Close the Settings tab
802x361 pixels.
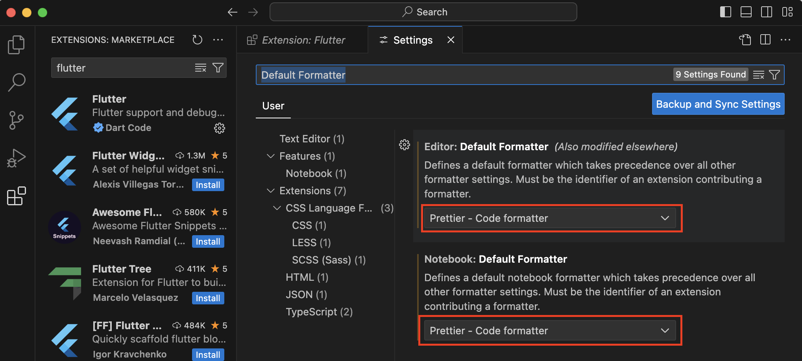click(451, 40)
